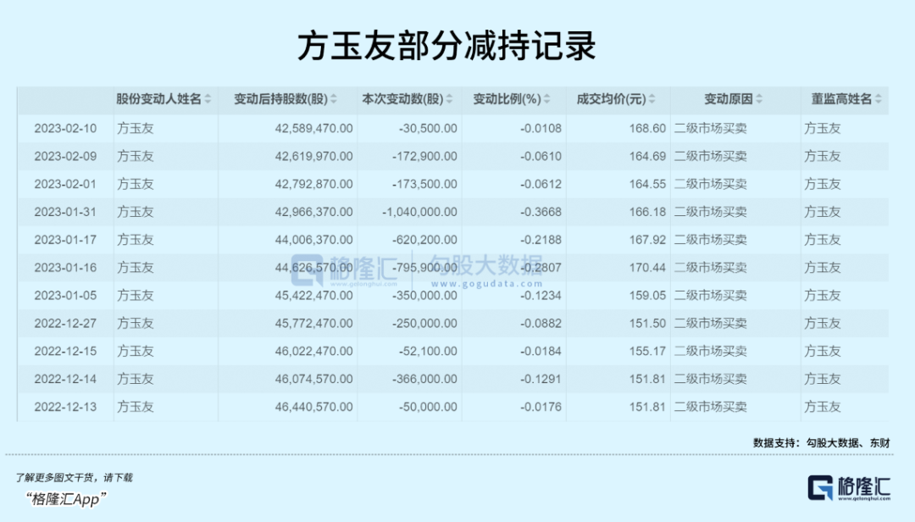The height and width of the screenshot is (522, 915).
Task: Click change ratio -0.0108
Action: 541,129
